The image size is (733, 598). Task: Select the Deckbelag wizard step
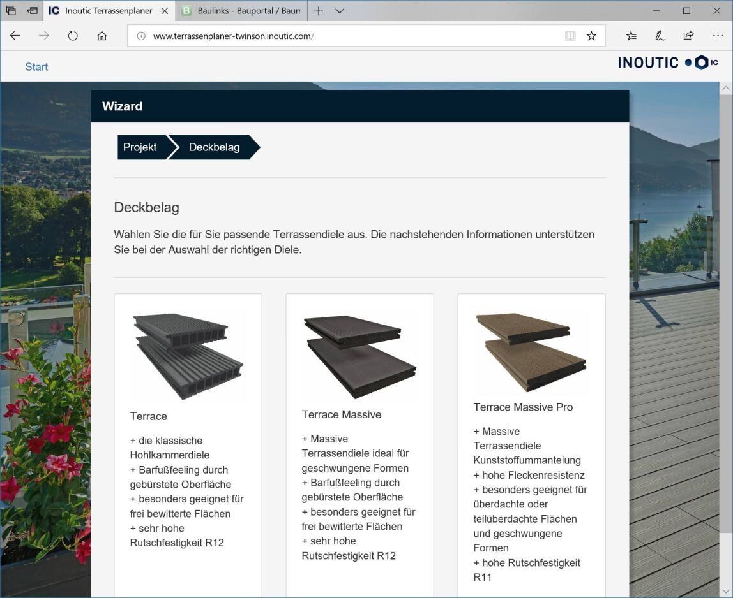click(214, 147)
